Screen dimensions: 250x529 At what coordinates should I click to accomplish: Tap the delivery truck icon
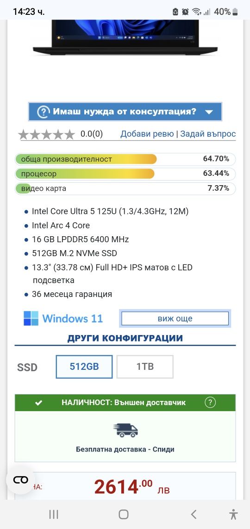click(125, 430)
